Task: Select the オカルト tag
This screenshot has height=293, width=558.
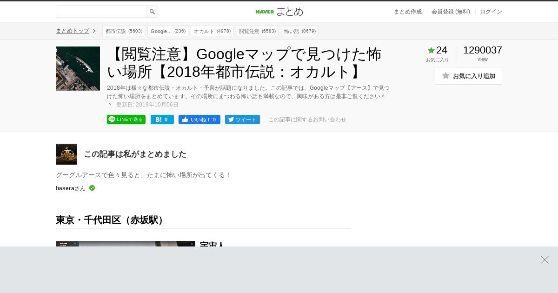Action: (x=212, y=31)
